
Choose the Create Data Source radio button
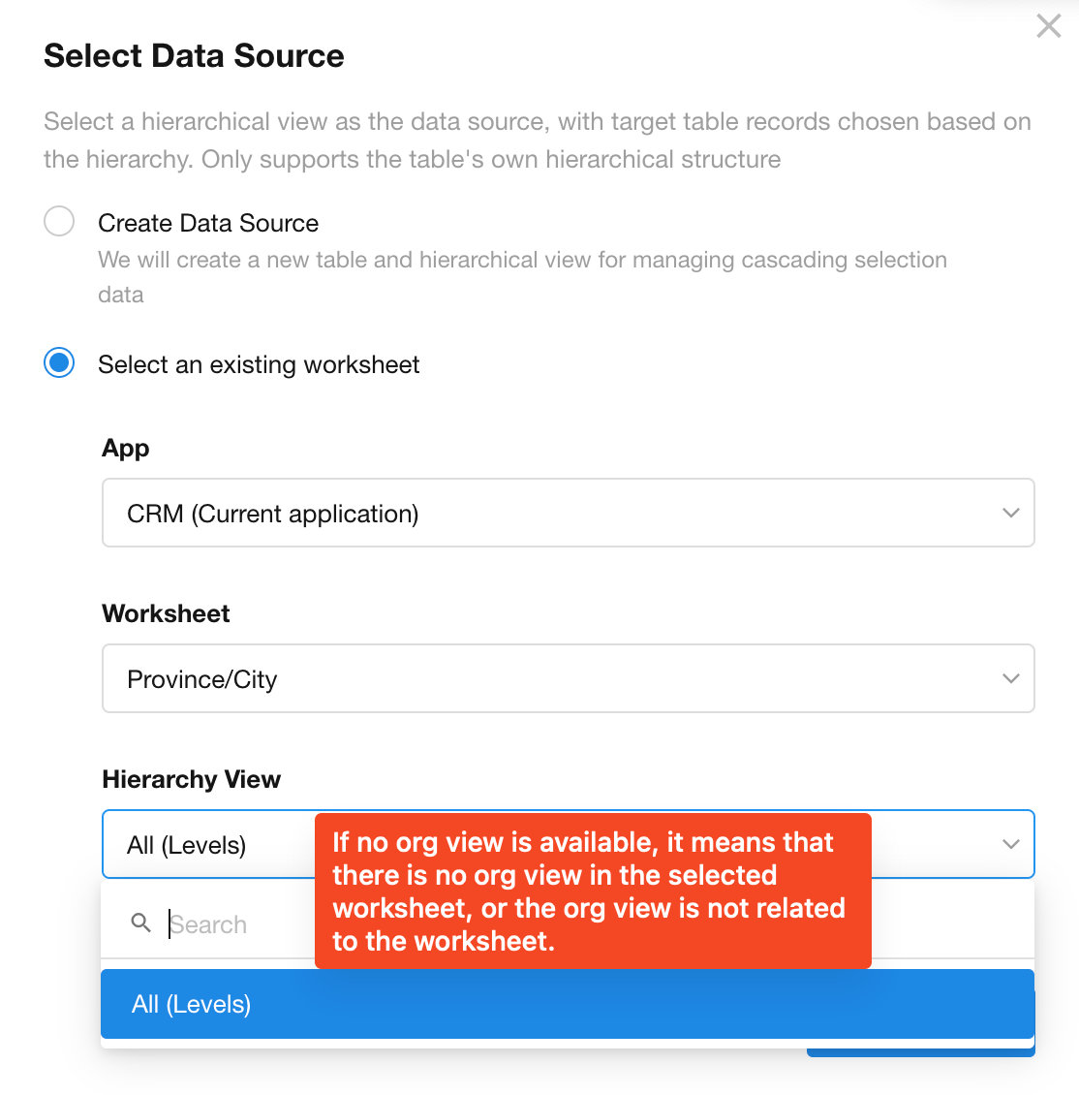tap(59, 222)
